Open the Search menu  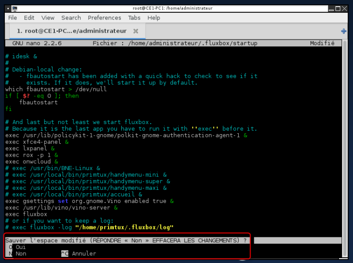pos(71,18)
